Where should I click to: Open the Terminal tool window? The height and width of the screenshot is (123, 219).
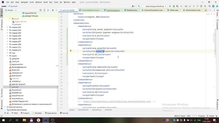point(64,113)
